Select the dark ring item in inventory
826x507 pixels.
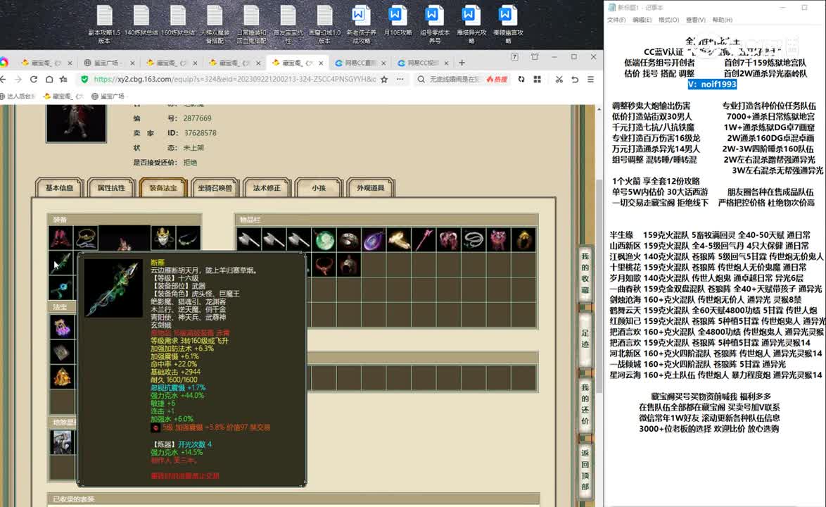(x=349, y=240)
